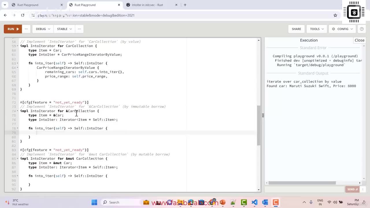The height and width of the screenshot is (208, 370).
Task: Collapse the fold at line 59
Action: click(18, 46)
